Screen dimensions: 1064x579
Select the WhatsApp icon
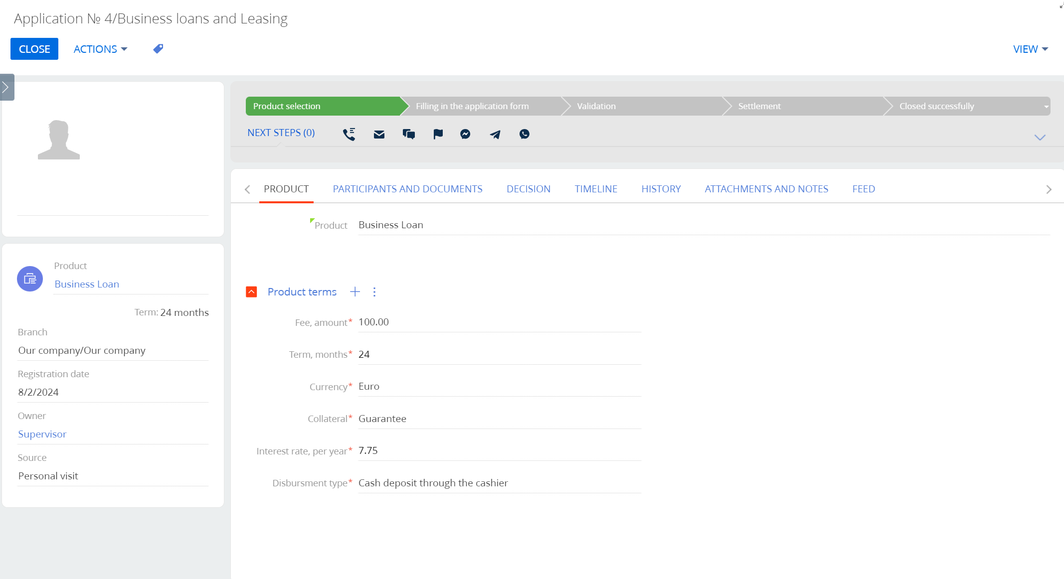tap(524, 134)
